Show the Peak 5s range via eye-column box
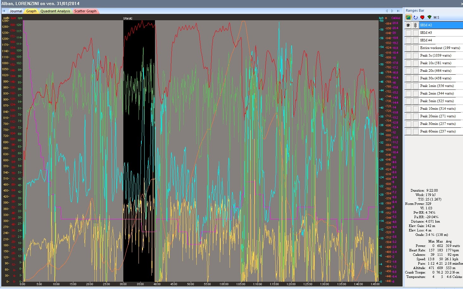 tap(408, 56)
